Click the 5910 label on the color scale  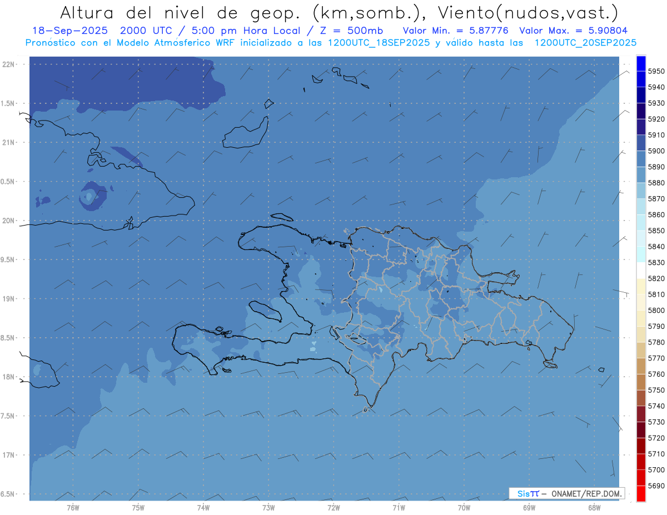click(x=656, y=135)
